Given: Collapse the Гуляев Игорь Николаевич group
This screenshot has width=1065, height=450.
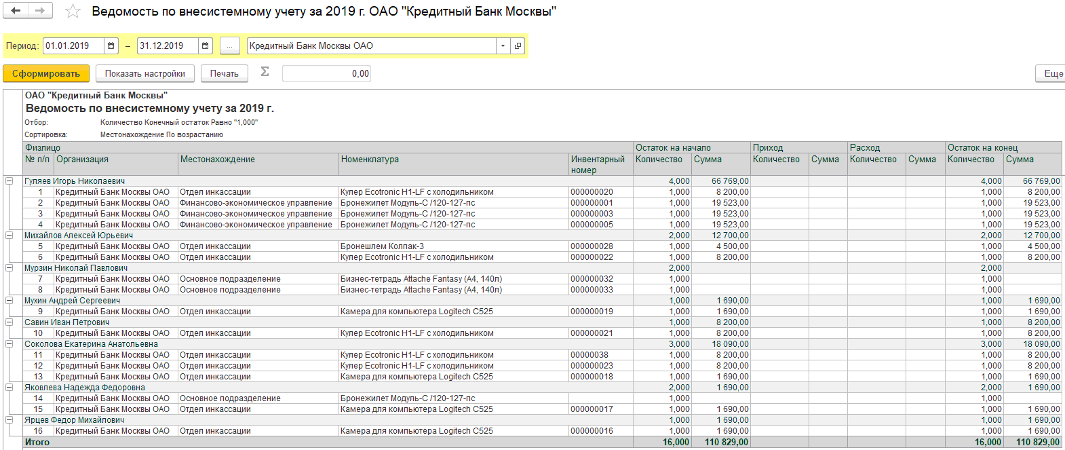Looking at the screenshot, I should click(9, 181).
